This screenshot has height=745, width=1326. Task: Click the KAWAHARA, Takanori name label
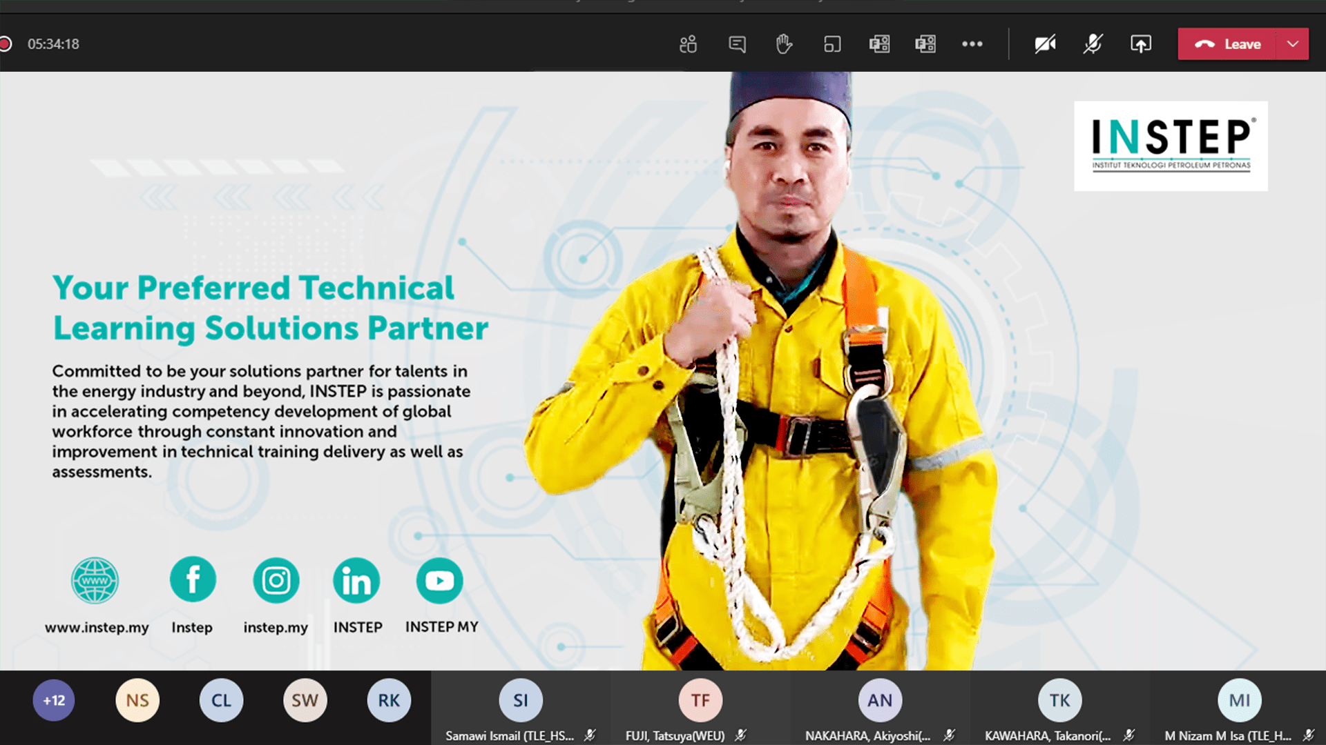pos(1048,736)
